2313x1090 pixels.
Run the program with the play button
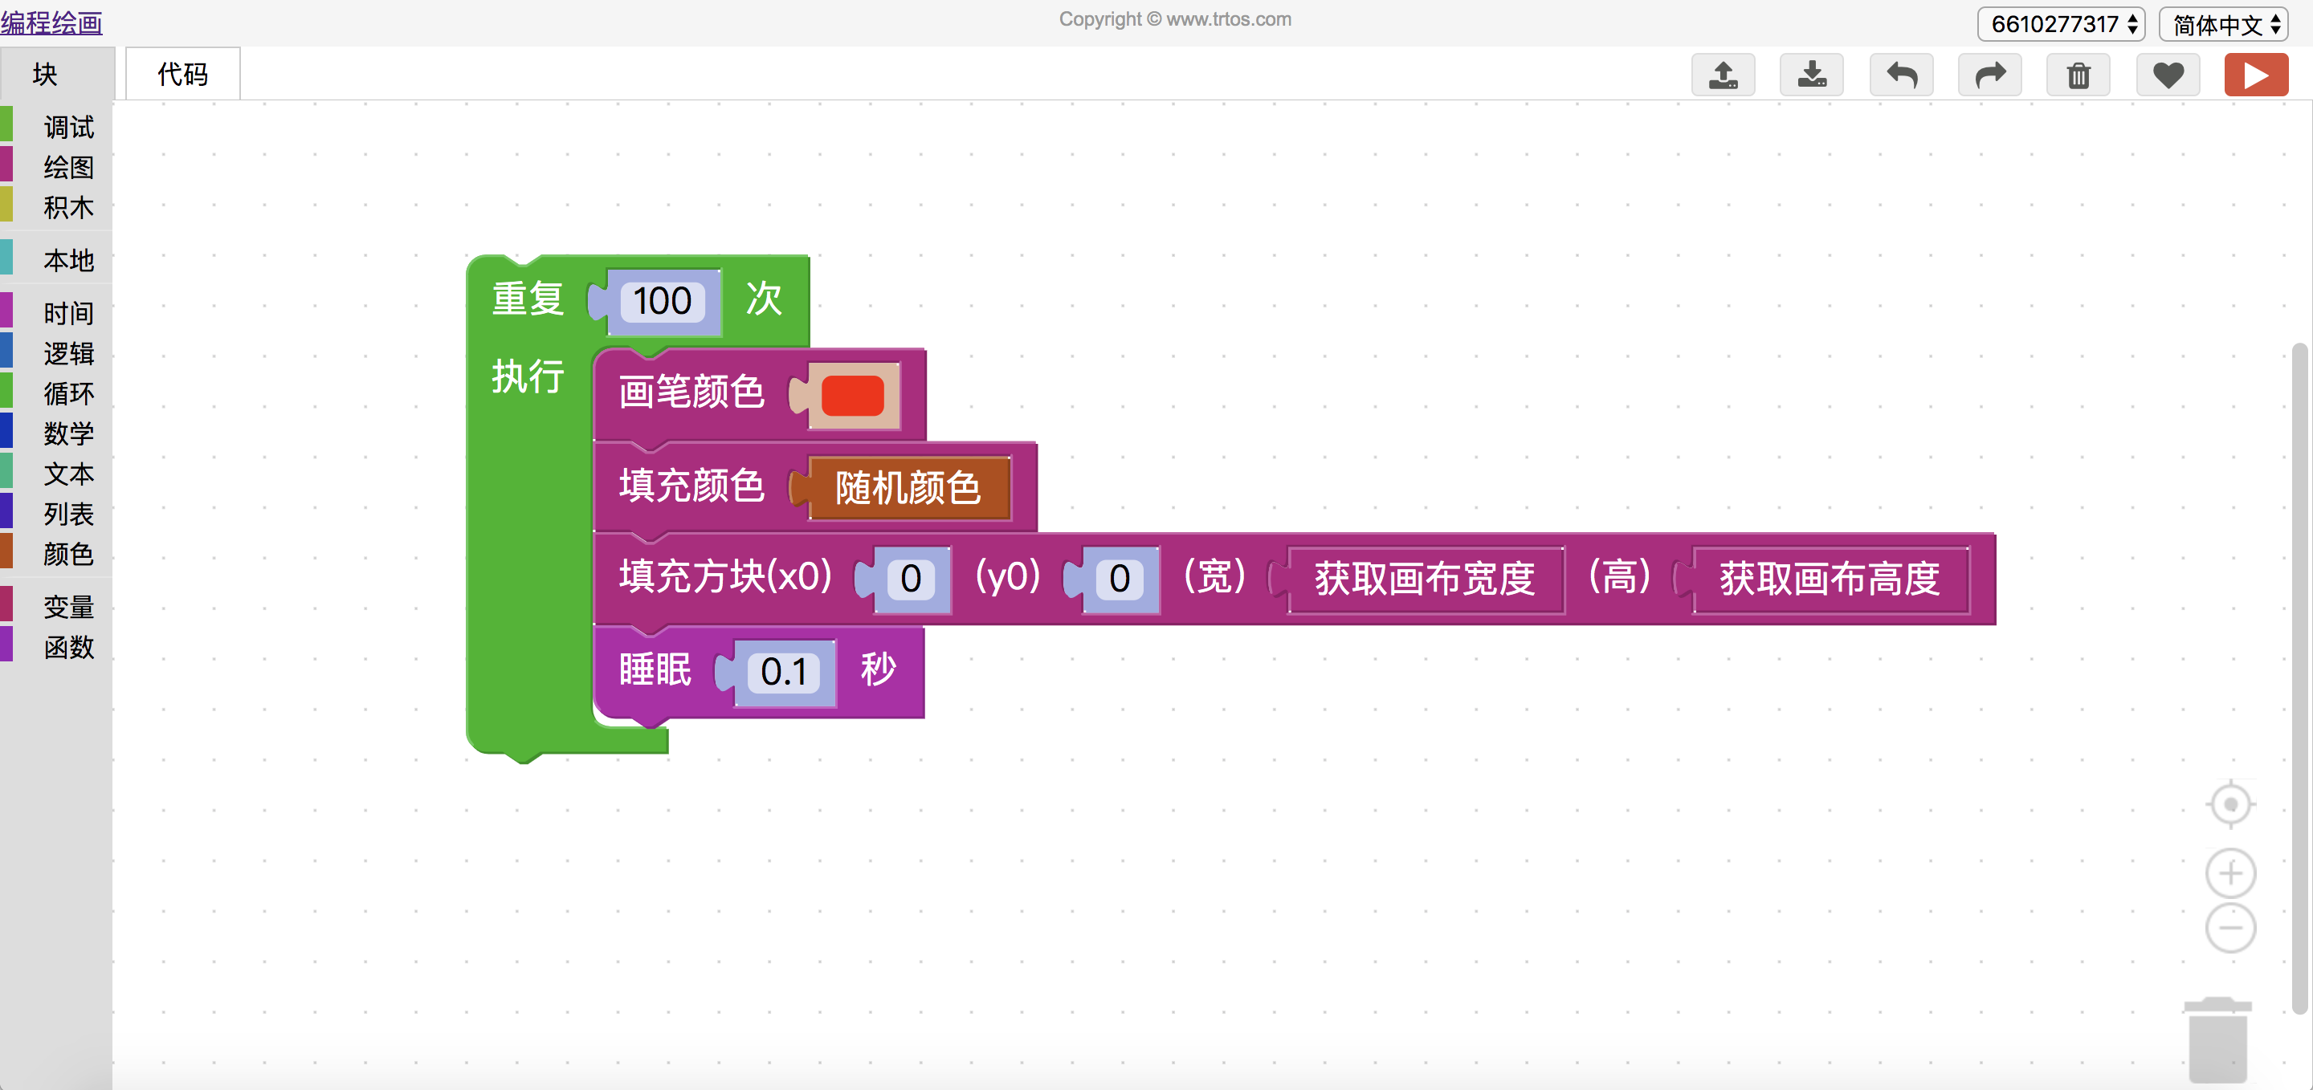(x=2257, y=75)
